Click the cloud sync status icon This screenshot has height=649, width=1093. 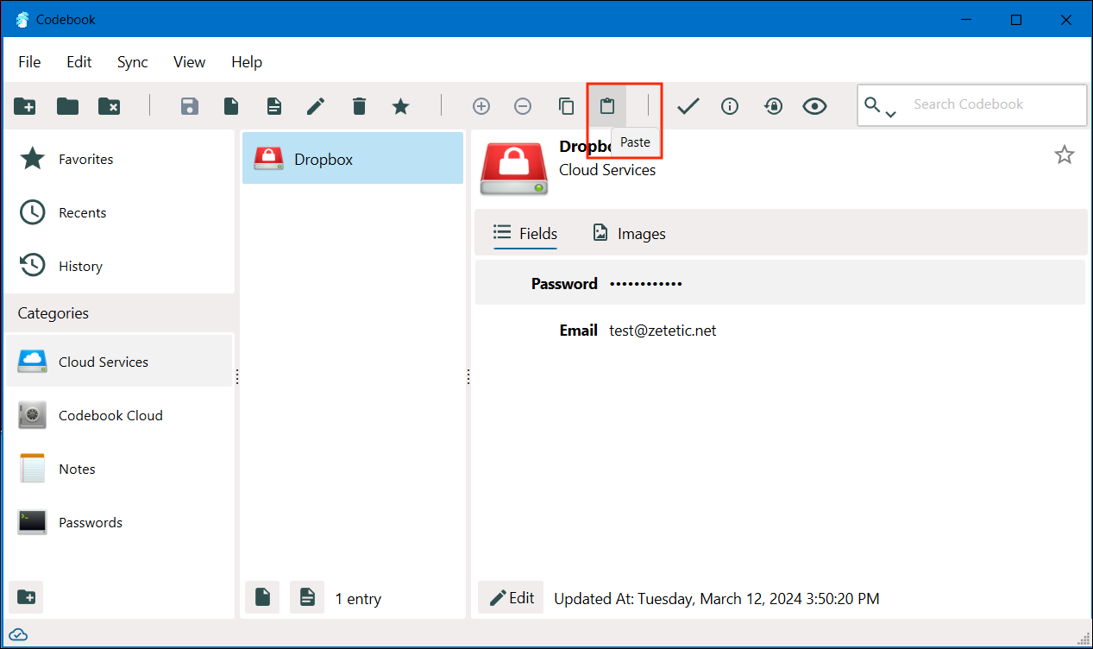pyautogui.click(x=18, y=635)
